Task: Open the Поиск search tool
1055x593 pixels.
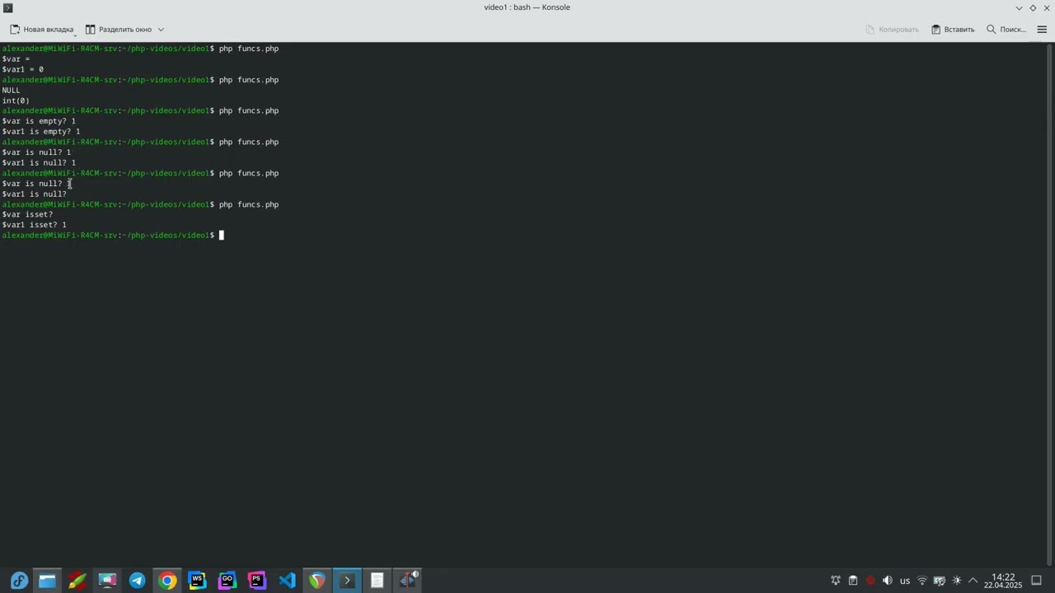Action: (x=1006, y=29)
